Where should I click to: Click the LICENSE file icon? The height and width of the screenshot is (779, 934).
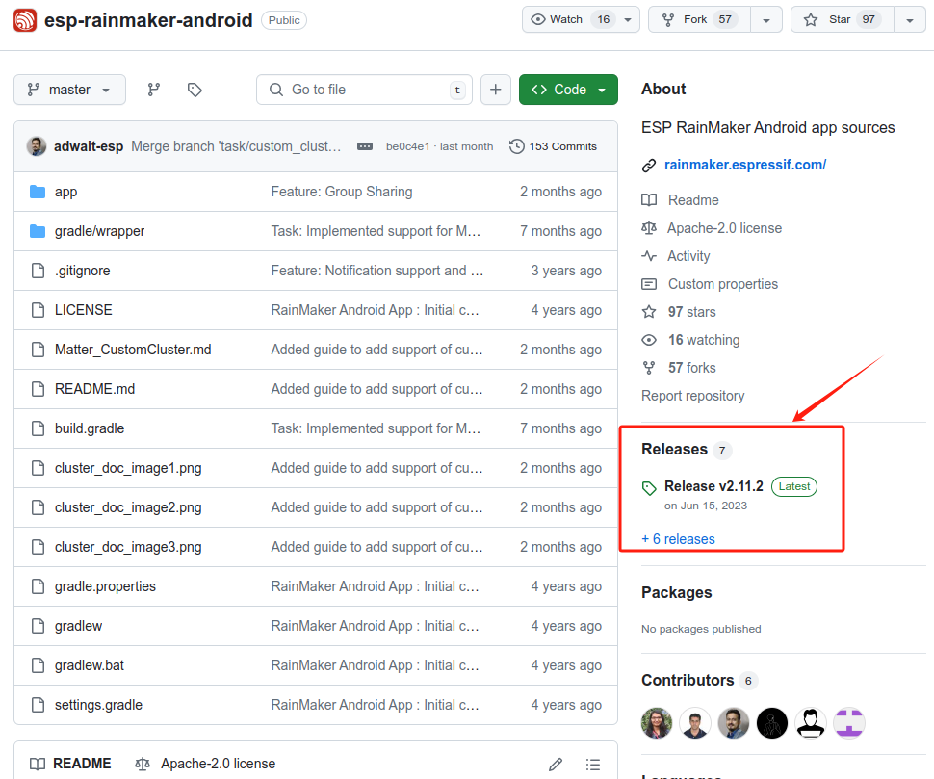pos(39,310)
